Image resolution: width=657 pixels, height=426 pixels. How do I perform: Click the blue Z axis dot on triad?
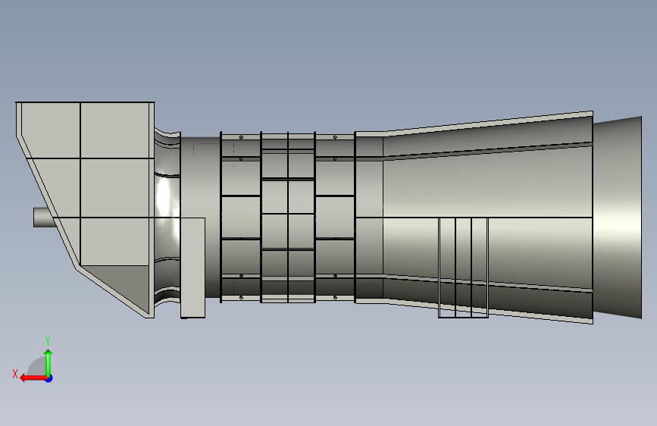point(49,378)
